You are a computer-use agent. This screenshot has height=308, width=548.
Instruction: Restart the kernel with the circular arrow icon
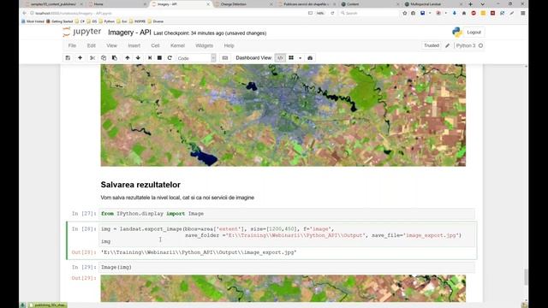click(170, 58)
